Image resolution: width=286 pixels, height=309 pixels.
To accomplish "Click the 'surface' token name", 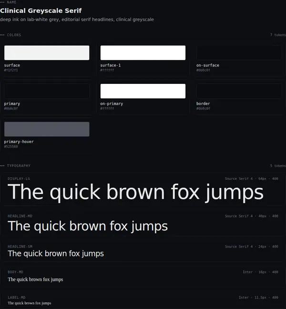I will click(x=12, y=65).
